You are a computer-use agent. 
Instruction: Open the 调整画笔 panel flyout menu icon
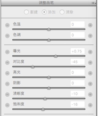[93, 3]
